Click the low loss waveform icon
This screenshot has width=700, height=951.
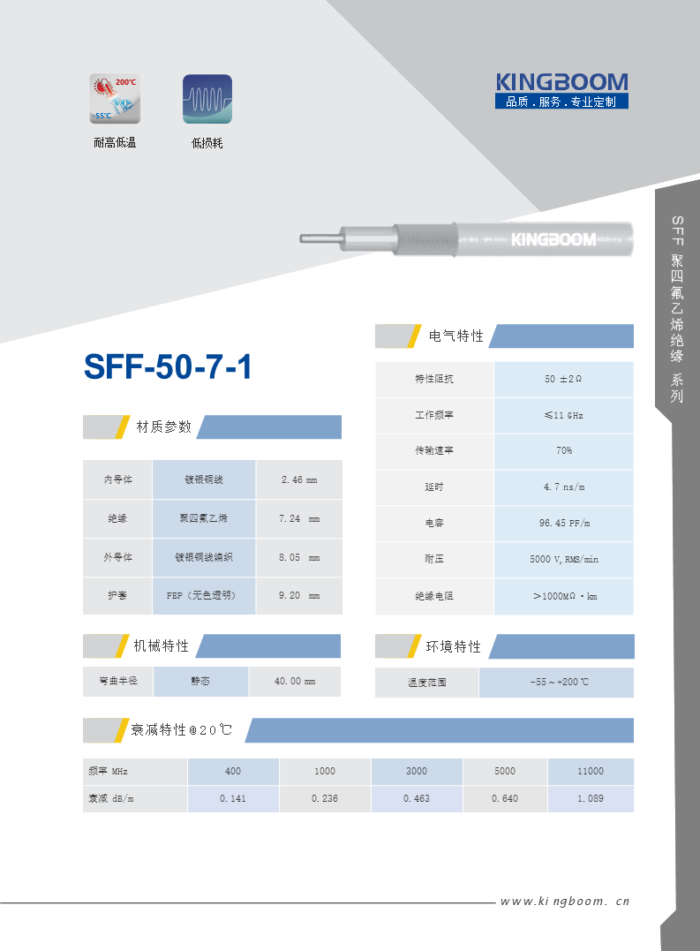pyautogui.click(x=207, y=99)
